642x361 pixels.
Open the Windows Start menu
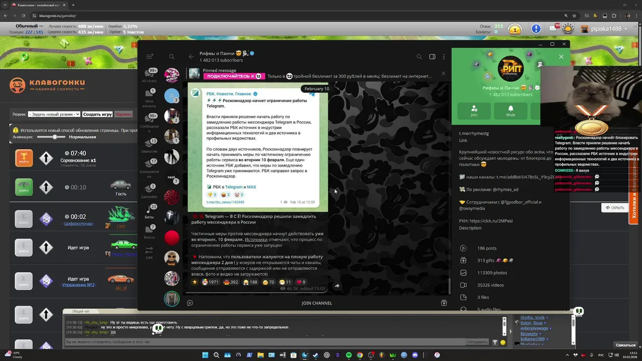(x=205, y=355)
